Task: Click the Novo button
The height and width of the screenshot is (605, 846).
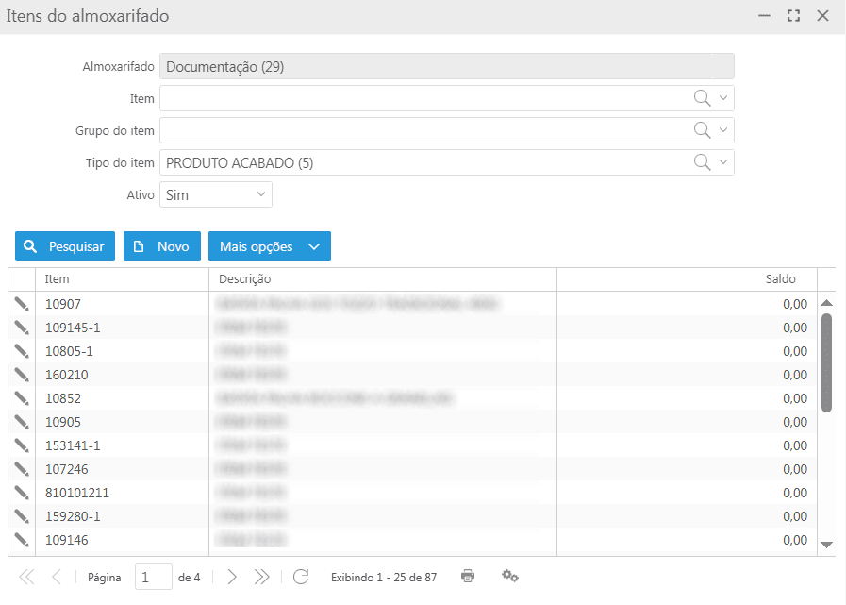Action: pos(162,246)
